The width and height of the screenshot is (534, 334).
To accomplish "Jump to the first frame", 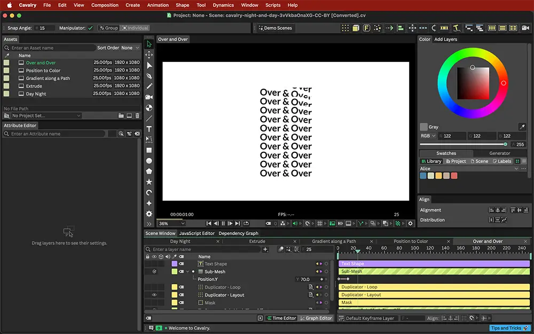I will [209, 223].
